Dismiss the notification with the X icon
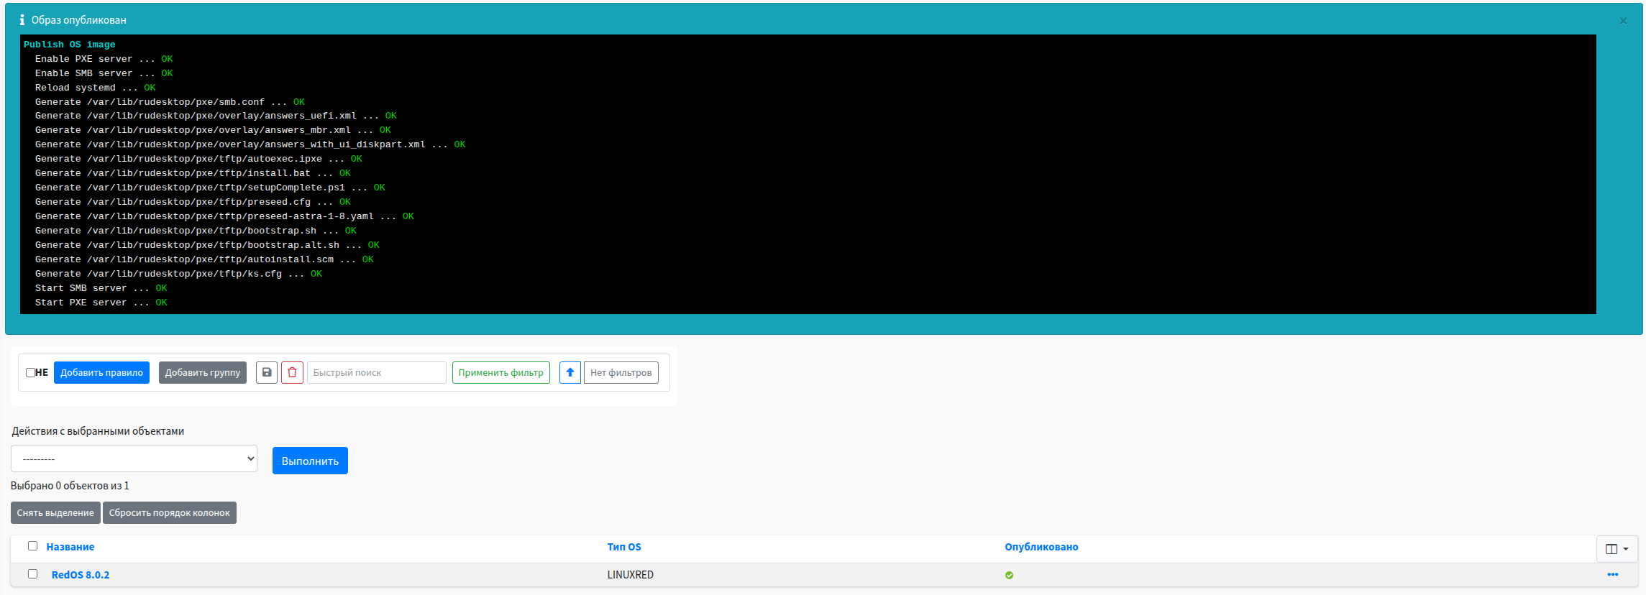 tap(1623, 21)
